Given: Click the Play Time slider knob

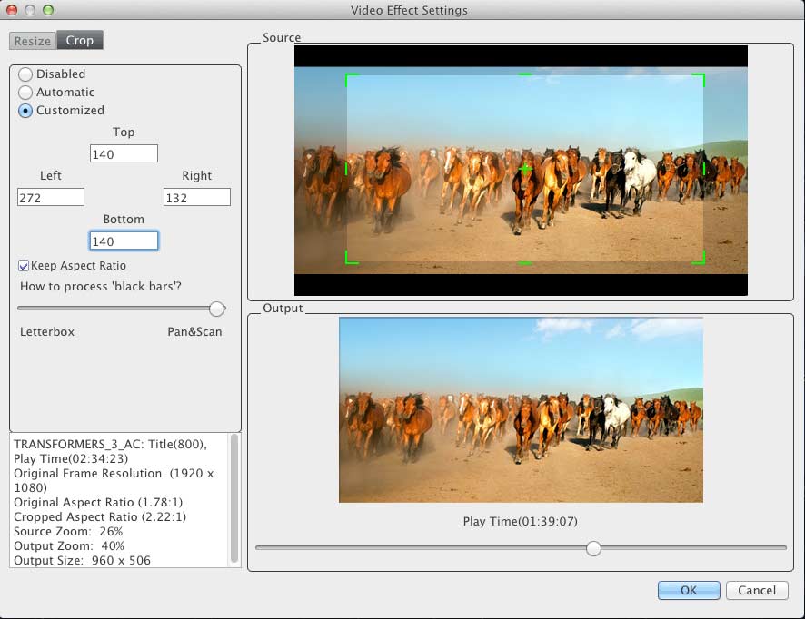Looking at the screenshot, I should [x=593, y=548].
